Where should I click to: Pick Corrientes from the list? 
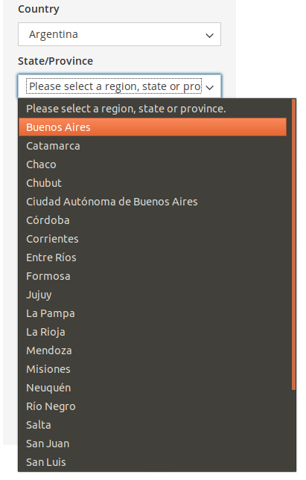click(x=153, y=239)
